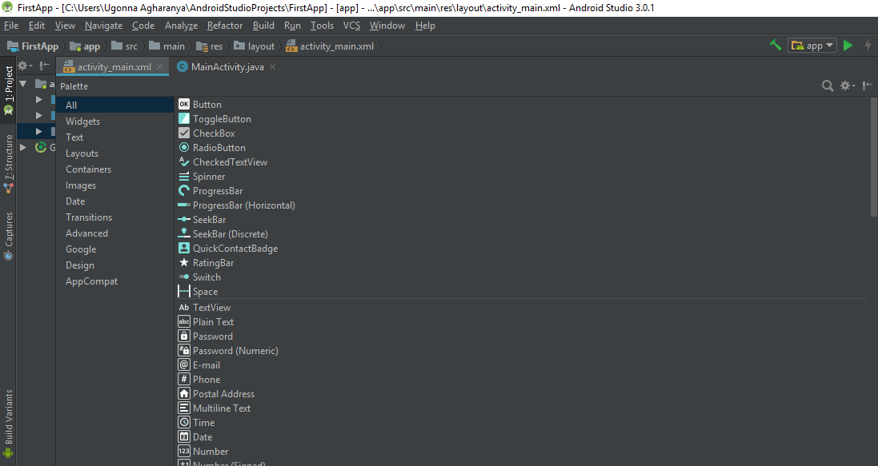
Task: Open the Refactor menu
Action: (225, 26)
